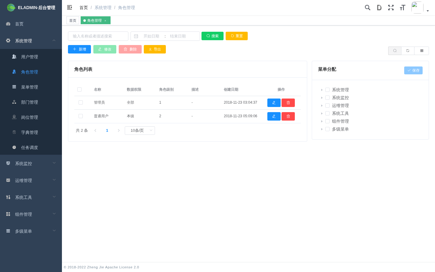435x272 pixels.
Task: Expand 组件管理 node in menu tree
Action: (x=322, y=121)
